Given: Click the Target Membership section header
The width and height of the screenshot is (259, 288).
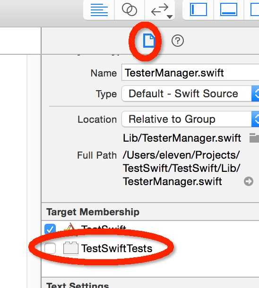Looking at the screenshot, I should 93,212.
